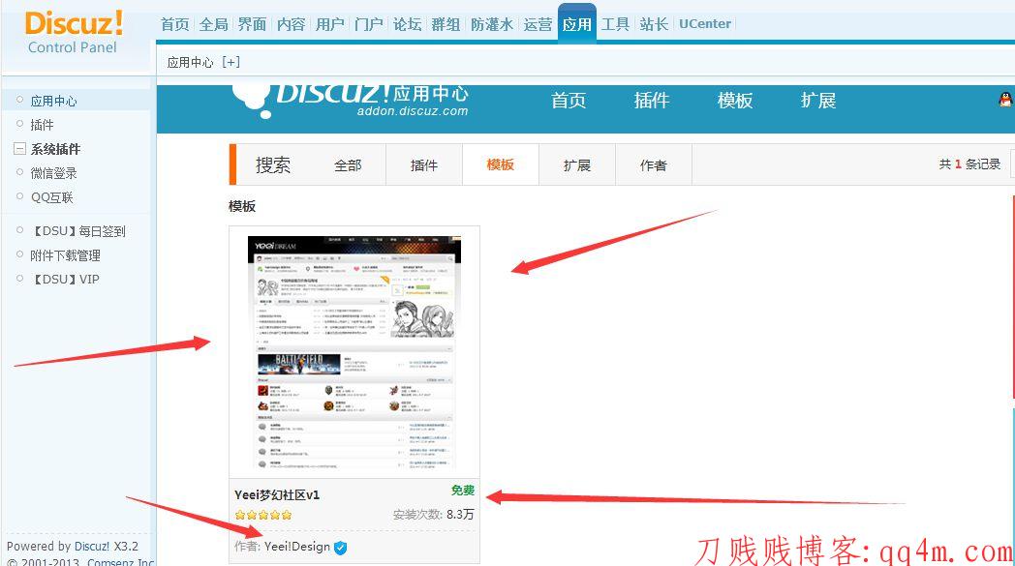This screenshot has height=566, width=1015.
Task: Open the 首页 top menu
Action: pos(174,24)
